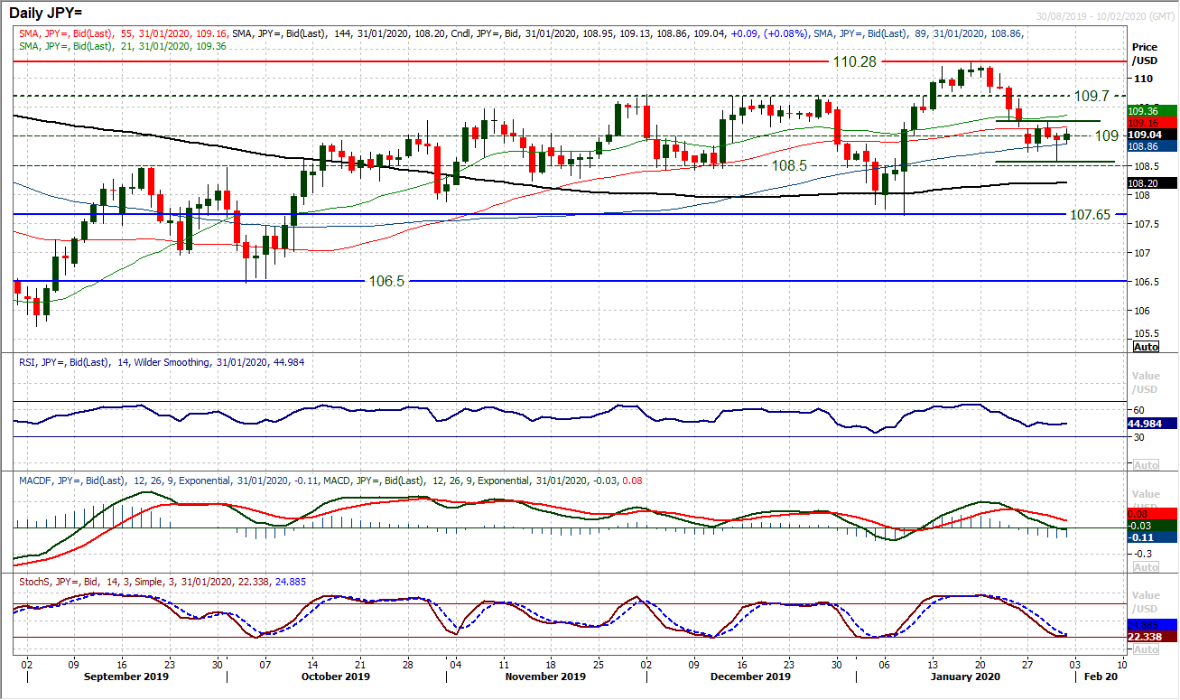Toggle Auto scaling on the price axis
Screen dimensions: 1180x700
[1145, 347]
